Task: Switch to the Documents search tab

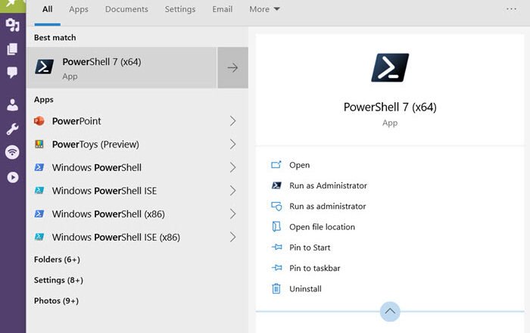Action: tap(126, 9)
